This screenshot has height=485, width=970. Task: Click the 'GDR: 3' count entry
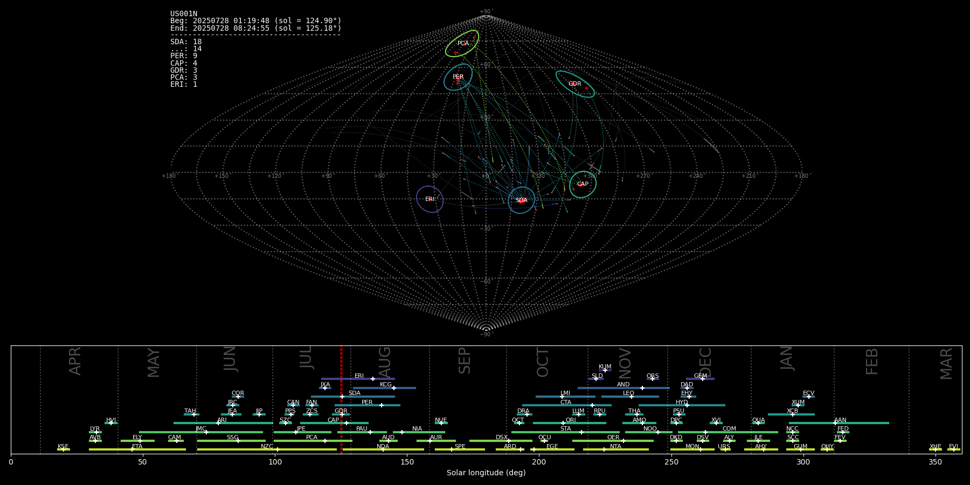tap(184, 70)
